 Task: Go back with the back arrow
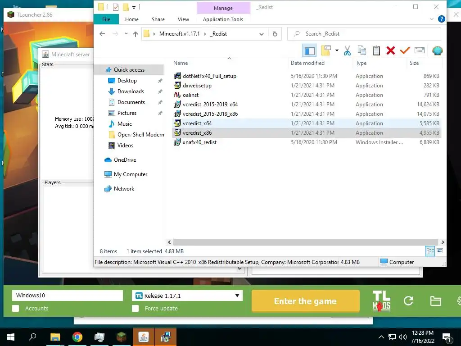(x=102, y=34)
